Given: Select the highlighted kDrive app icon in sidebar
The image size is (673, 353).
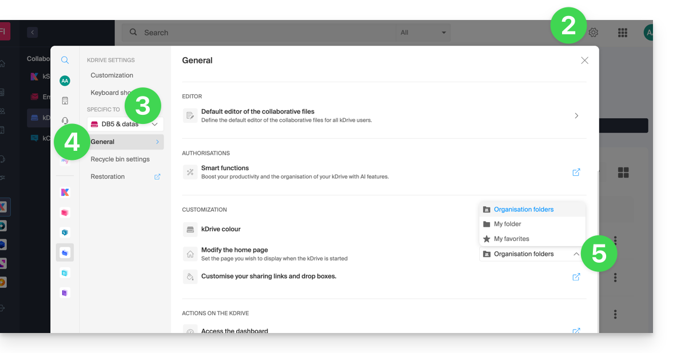Looking at the screenshot, I should tap(65, 252).
